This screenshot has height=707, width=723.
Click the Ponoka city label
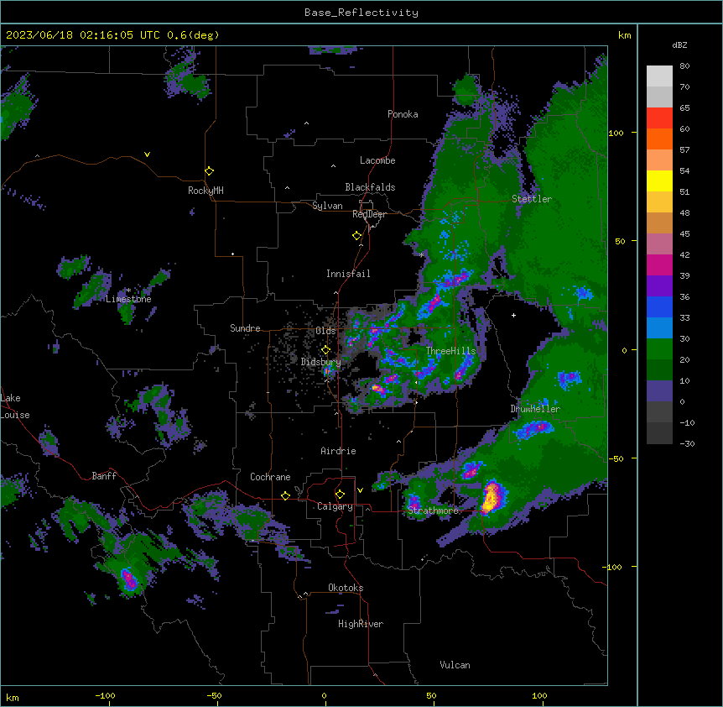click(403, 114)
